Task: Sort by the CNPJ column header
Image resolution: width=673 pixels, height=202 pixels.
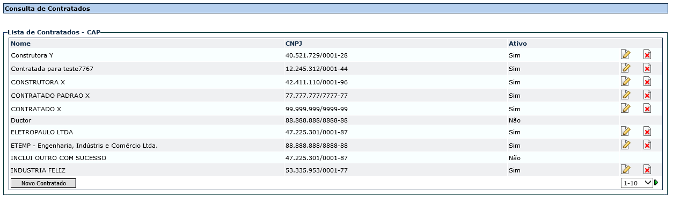Action: coord(294,44)
